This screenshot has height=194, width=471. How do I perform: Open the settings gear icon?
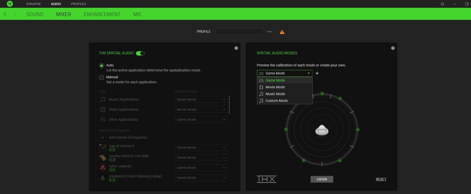pos(442,4)
